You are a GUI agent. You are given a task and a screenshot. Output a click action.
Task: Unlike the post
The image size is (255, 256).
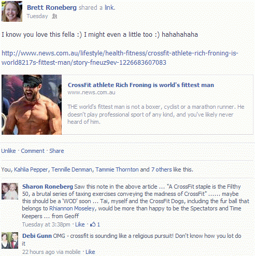(8, 151)
